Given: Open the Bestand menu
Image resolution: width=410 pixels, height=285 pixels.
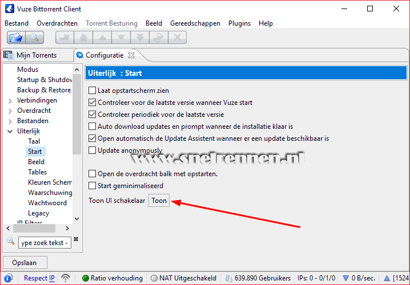Looking at the screenshot, I should [17, 23].
